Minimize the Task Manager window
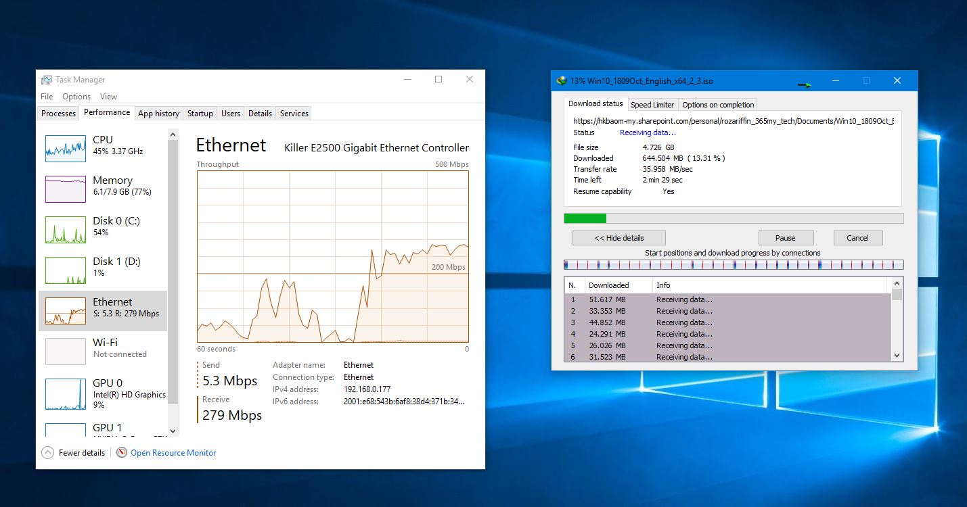This screenshot has width=967, height=507. 407,80
